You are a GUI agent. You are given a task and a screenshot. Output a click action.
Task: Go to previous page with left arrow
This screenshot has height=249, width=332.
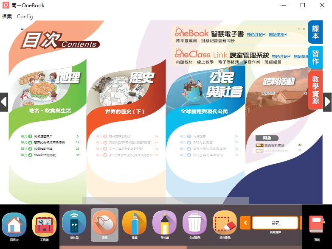4,102
